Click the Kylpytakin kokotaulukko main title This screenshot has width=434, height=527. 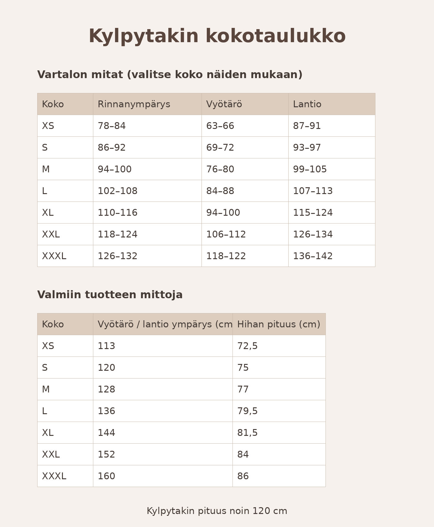pos(217,36)
